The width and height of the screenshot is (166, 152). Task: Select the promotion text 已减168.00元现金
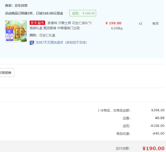tap(50, 13)
